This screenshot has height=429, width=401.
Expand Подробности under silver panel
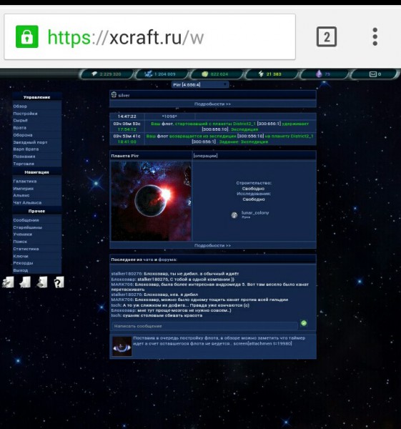point(212,104)
